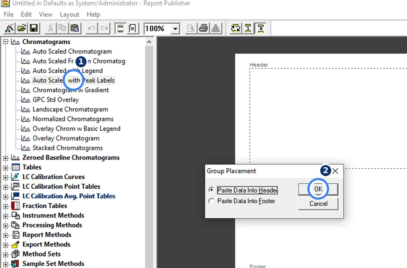Select the header/footer layout view icon
The image size is (407, 268).
(x=120, y=28)
